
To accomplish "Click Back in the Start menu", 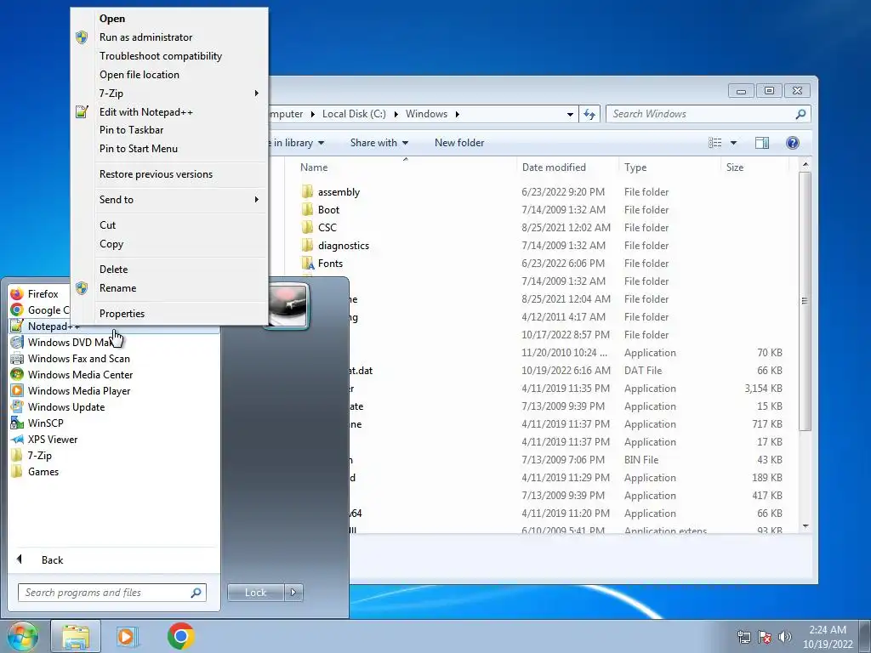I will [53, 559].
